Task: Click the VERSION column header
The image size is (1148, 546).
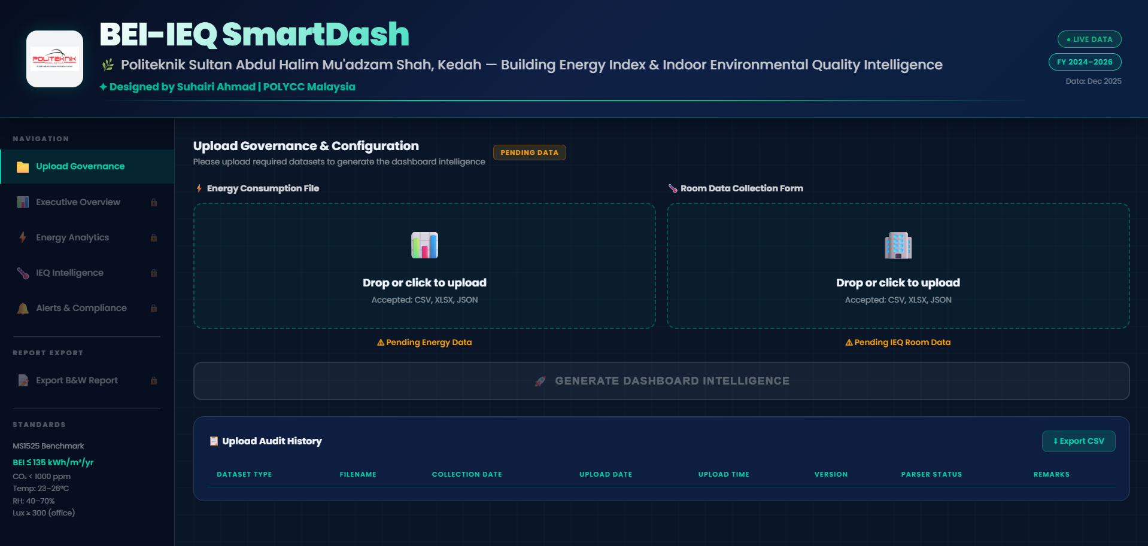Action: [831, 474]
